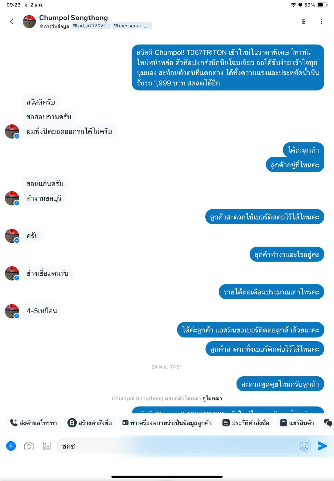Tap the FB messenger label tag
334x481 pixels.
pos(132,26)
